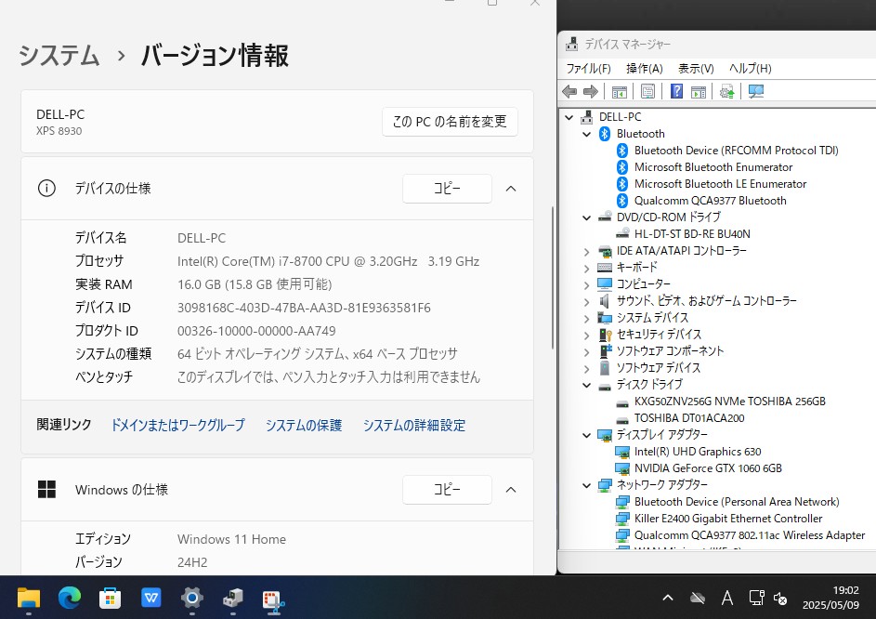Open ドメインまたはワークグループ link
This screenshot has height=619, width=876.
click(x=177, y=425)
